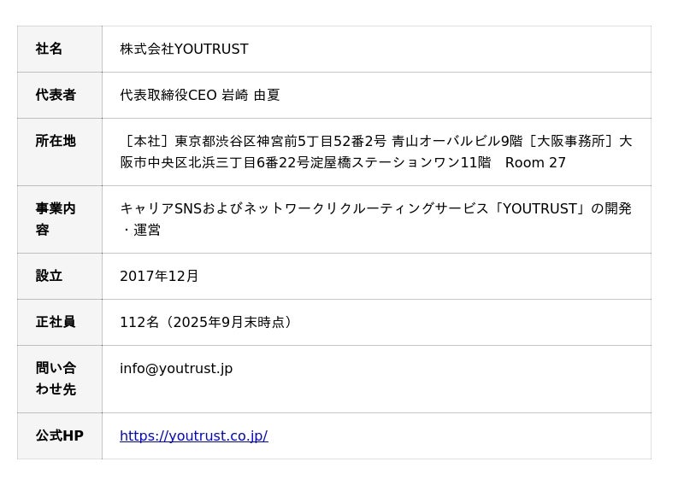Click the キャリアSNS business description text
This screenshot has height=485, width=684.
point(161,209)
